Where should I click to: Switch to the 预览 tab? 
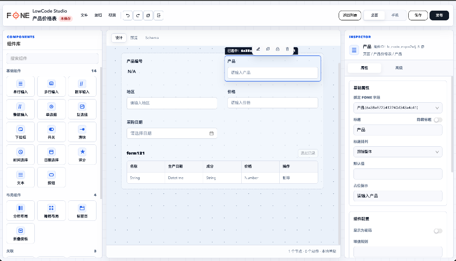[x=134, y=37]
